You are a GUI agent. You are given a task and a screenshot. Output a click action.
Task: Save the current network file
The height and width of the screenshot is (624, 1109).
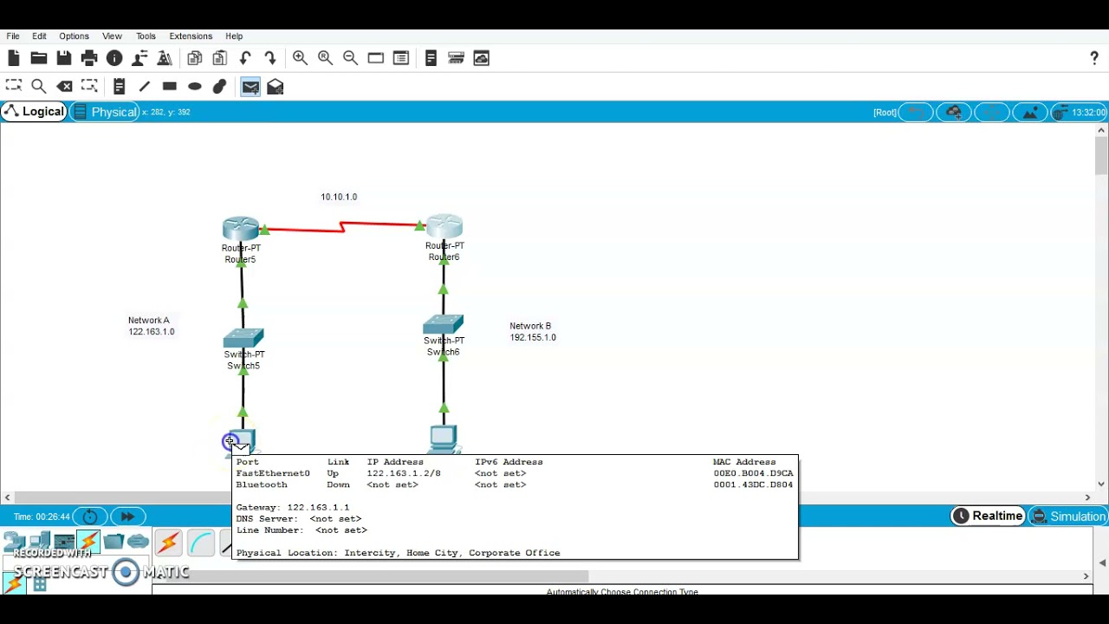(x=63, y=58)
